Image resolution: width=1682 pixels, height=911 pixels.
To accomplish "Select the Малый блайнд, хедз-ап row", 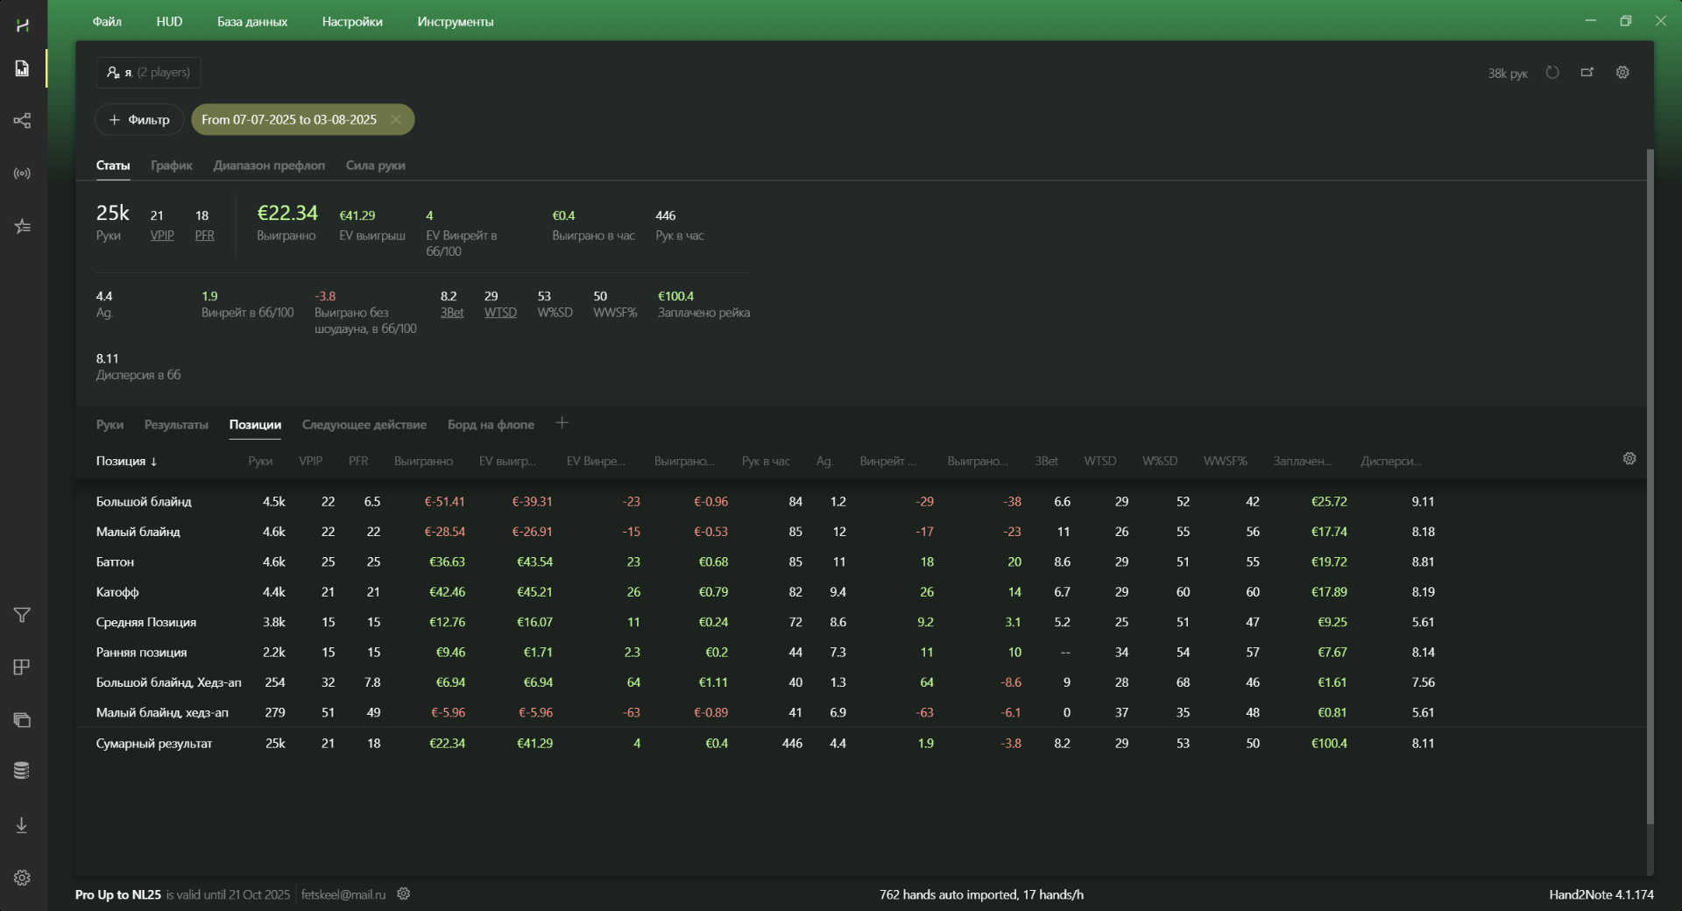I will tap(860, 712).
